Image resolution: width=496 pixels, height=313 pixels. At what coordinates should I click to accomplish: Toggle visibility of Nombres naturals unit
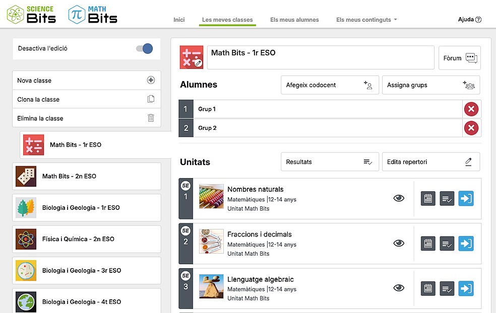399,198
